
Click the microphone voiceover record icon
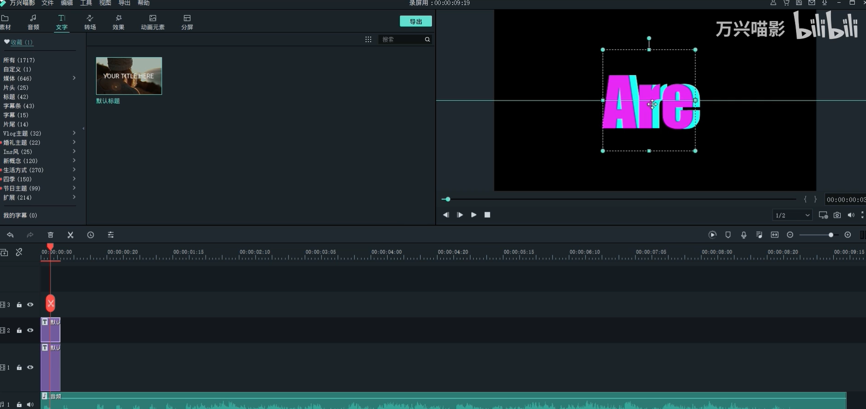(x=744, y=235)
